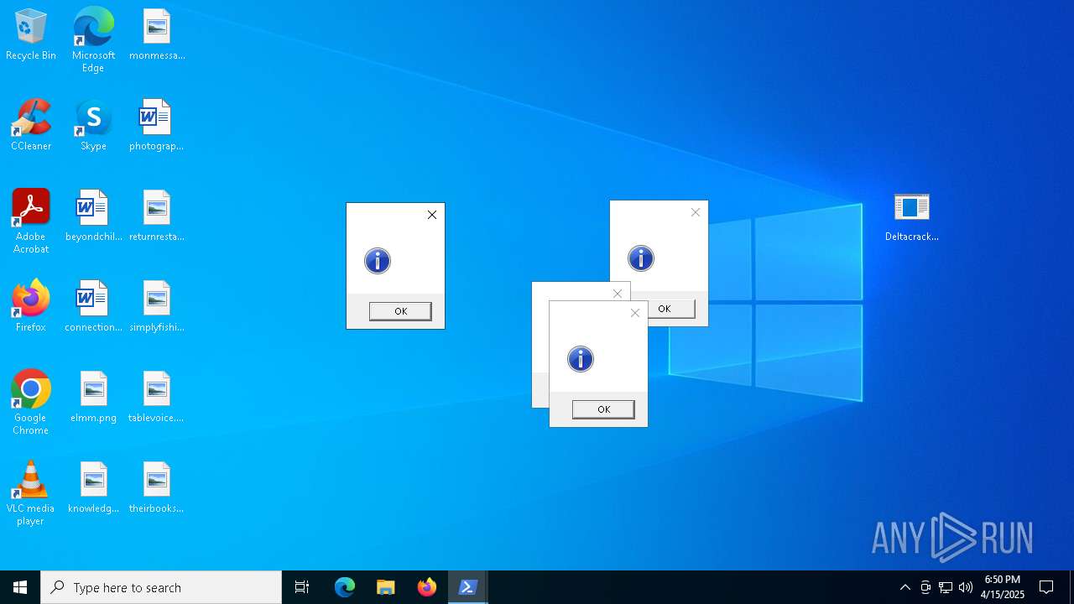This screenshot has height=604, width=1074.
Task: Click into the taskbar search box
Action: click(161, 587)
